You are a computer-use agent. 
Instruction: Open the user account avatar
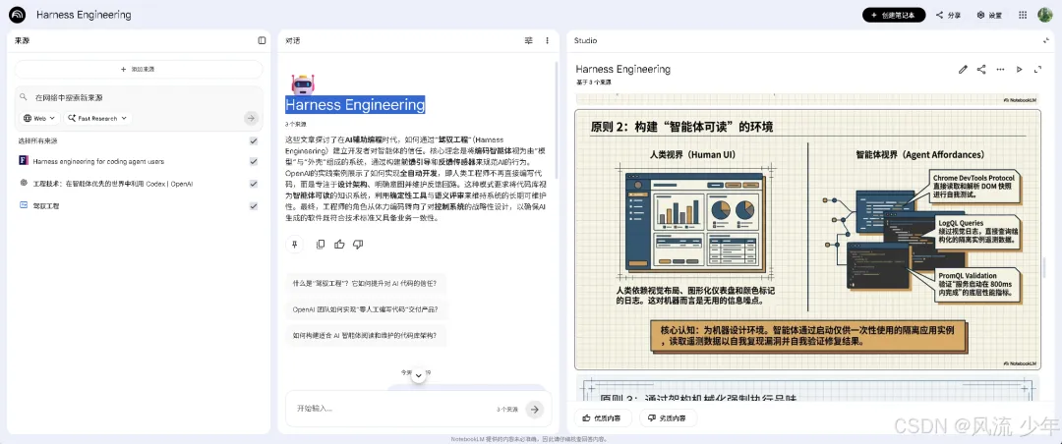click(x=1045, y=14)
